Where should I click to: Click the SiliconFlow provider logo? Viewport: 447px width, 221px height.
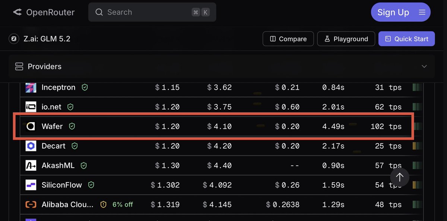31,185
